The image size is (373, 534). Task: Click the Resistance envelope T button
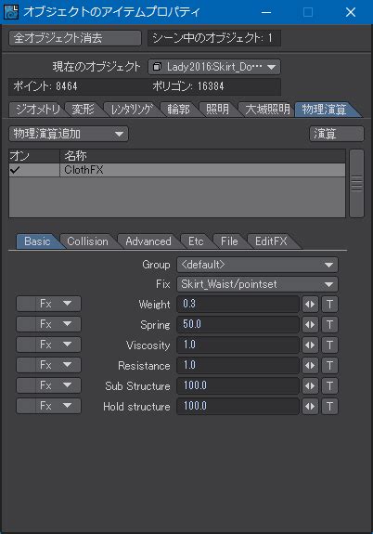[x=329, y=365]
